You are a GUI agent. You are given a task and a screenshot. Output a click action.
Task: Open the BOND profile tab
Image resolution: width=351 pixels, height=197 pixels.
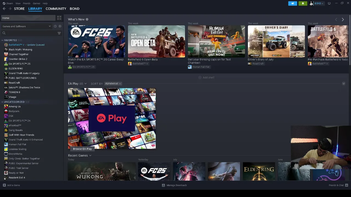click(75, 9)
